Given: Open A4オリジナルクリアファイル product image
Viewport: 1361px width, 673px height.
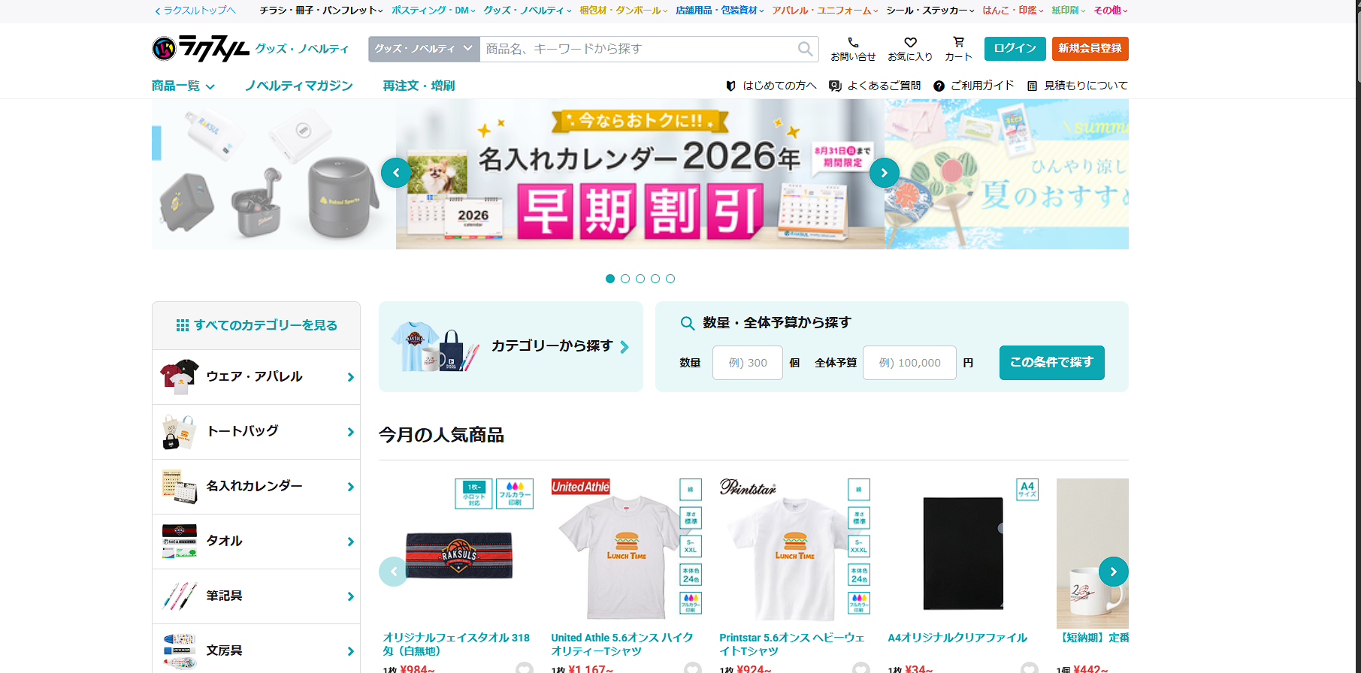Looking at the screenshot, I should tap(963, 554).
